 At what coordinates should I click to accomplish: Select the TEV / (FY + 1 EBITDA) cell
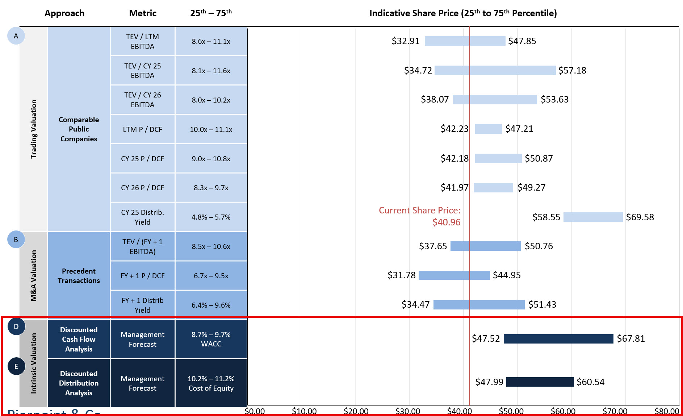point(143,246)
